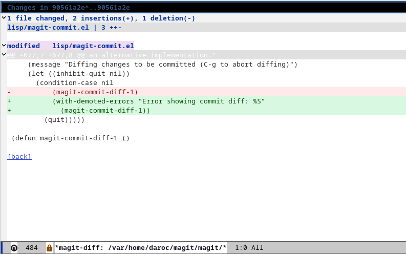The height and width of the screenshot is (254, 406).
Task: Collapse the diffstat summary section
Action: (x=4, y=18)
